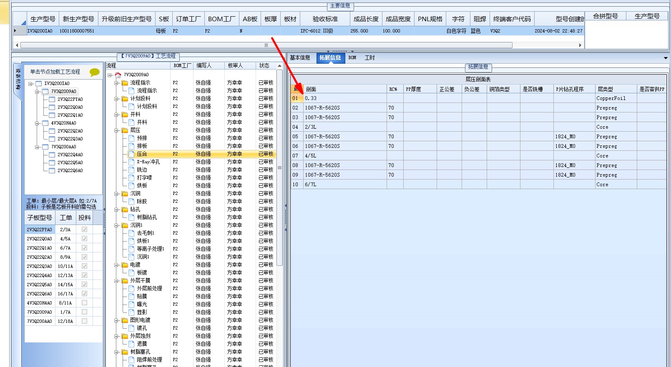Click the 流程指示 folder icon
The height and width of the screenshot is (367, 671).
pyautogui.click(x=125, y=83)
